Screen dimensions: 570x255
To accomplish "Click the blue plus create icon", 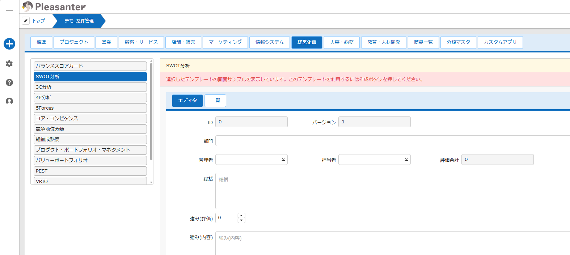I will click(x=9, y=44).
